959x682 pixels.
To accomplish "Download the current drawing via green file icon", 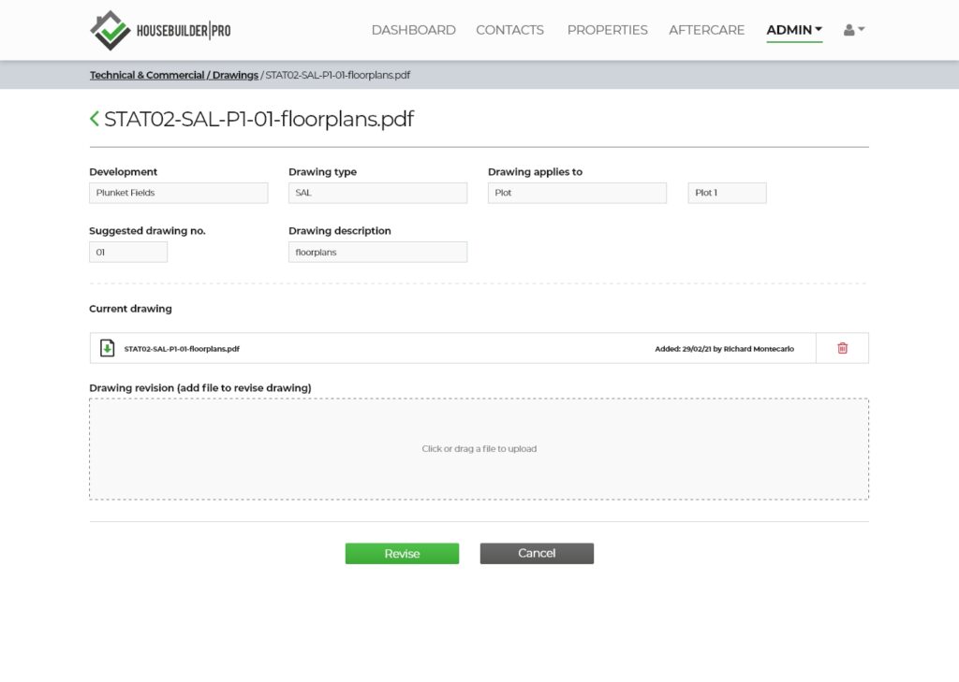I will pos(108,348).
